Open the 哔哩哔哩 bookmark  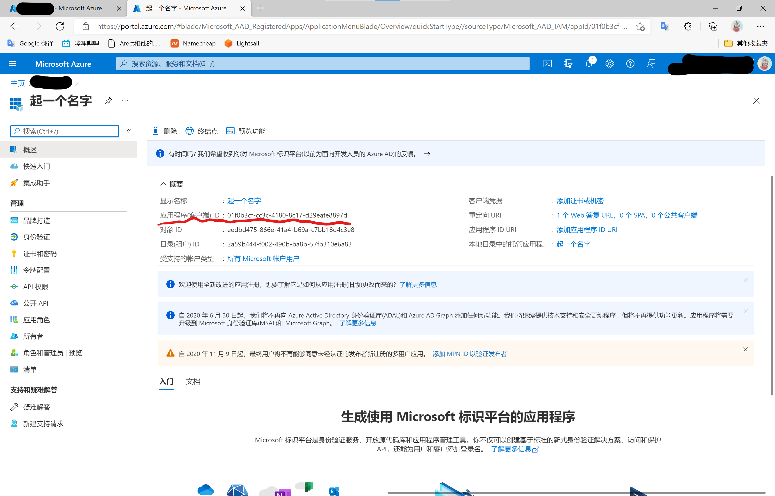(81, 43)
